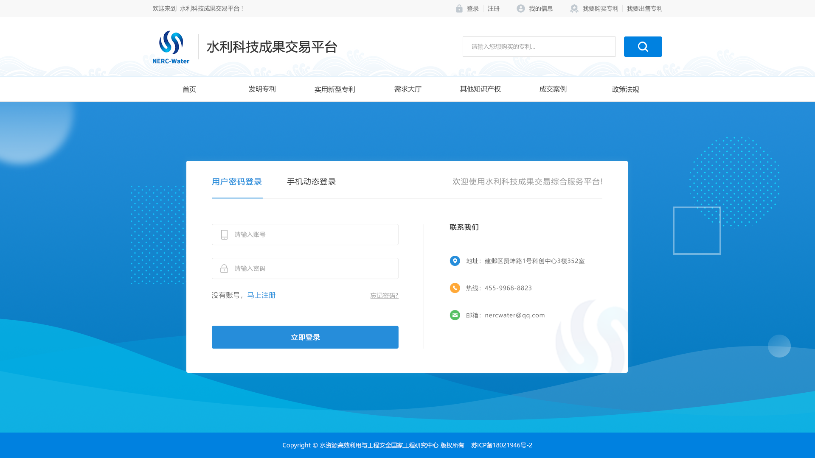The height and width of the screenshot is (458, 815).
Task: Go to 我要购买专利
Action: [x=600, y=8]
